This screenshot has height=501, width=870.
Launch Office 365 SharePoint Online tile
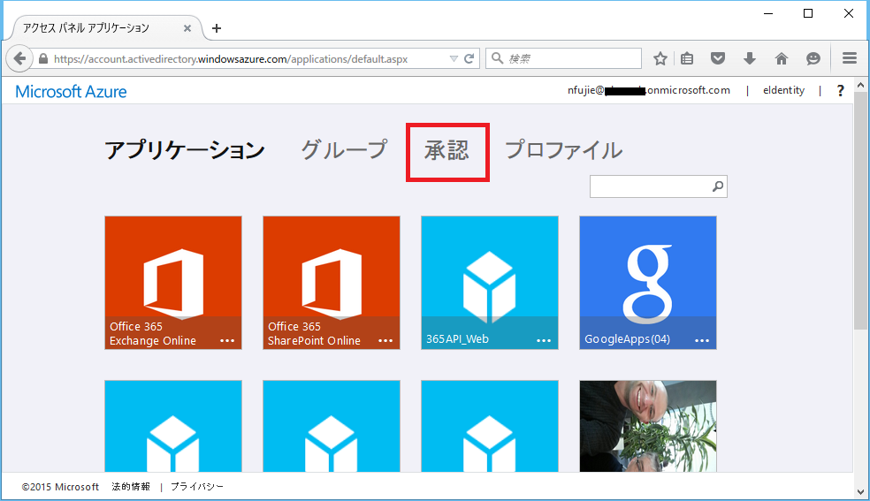pos(332,283)
